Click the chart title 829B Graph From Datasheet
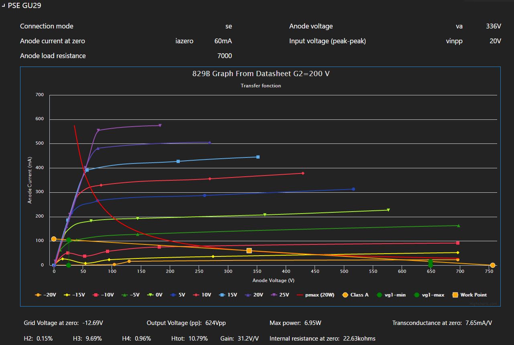514x345 pixels. (x=261, y=74)
